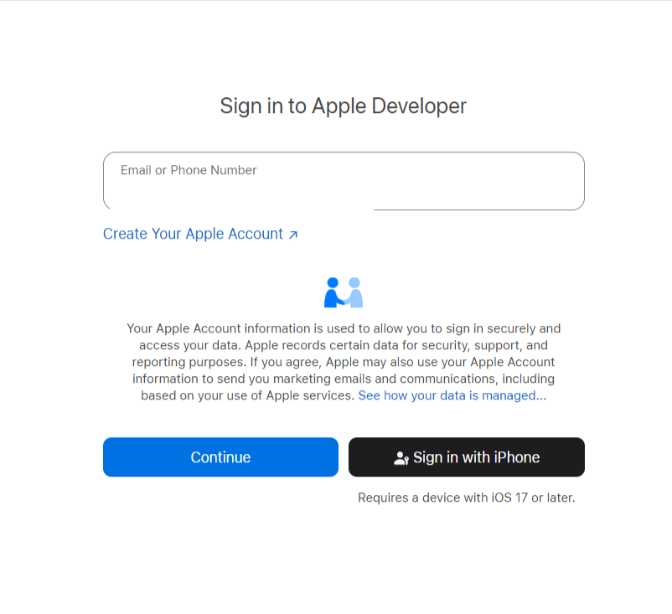The width and height of the screenshot is (672, 614).
Task: Click the 'Sign in to Apple Developer' heading
Action: coord(344,106)
